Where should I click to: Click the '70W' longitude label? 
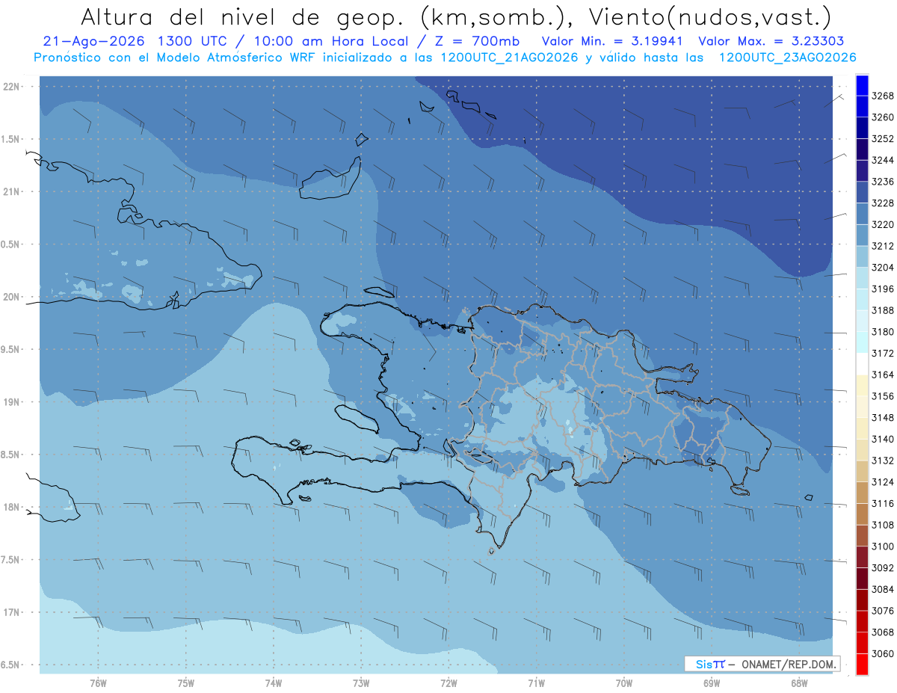point(624,683)
